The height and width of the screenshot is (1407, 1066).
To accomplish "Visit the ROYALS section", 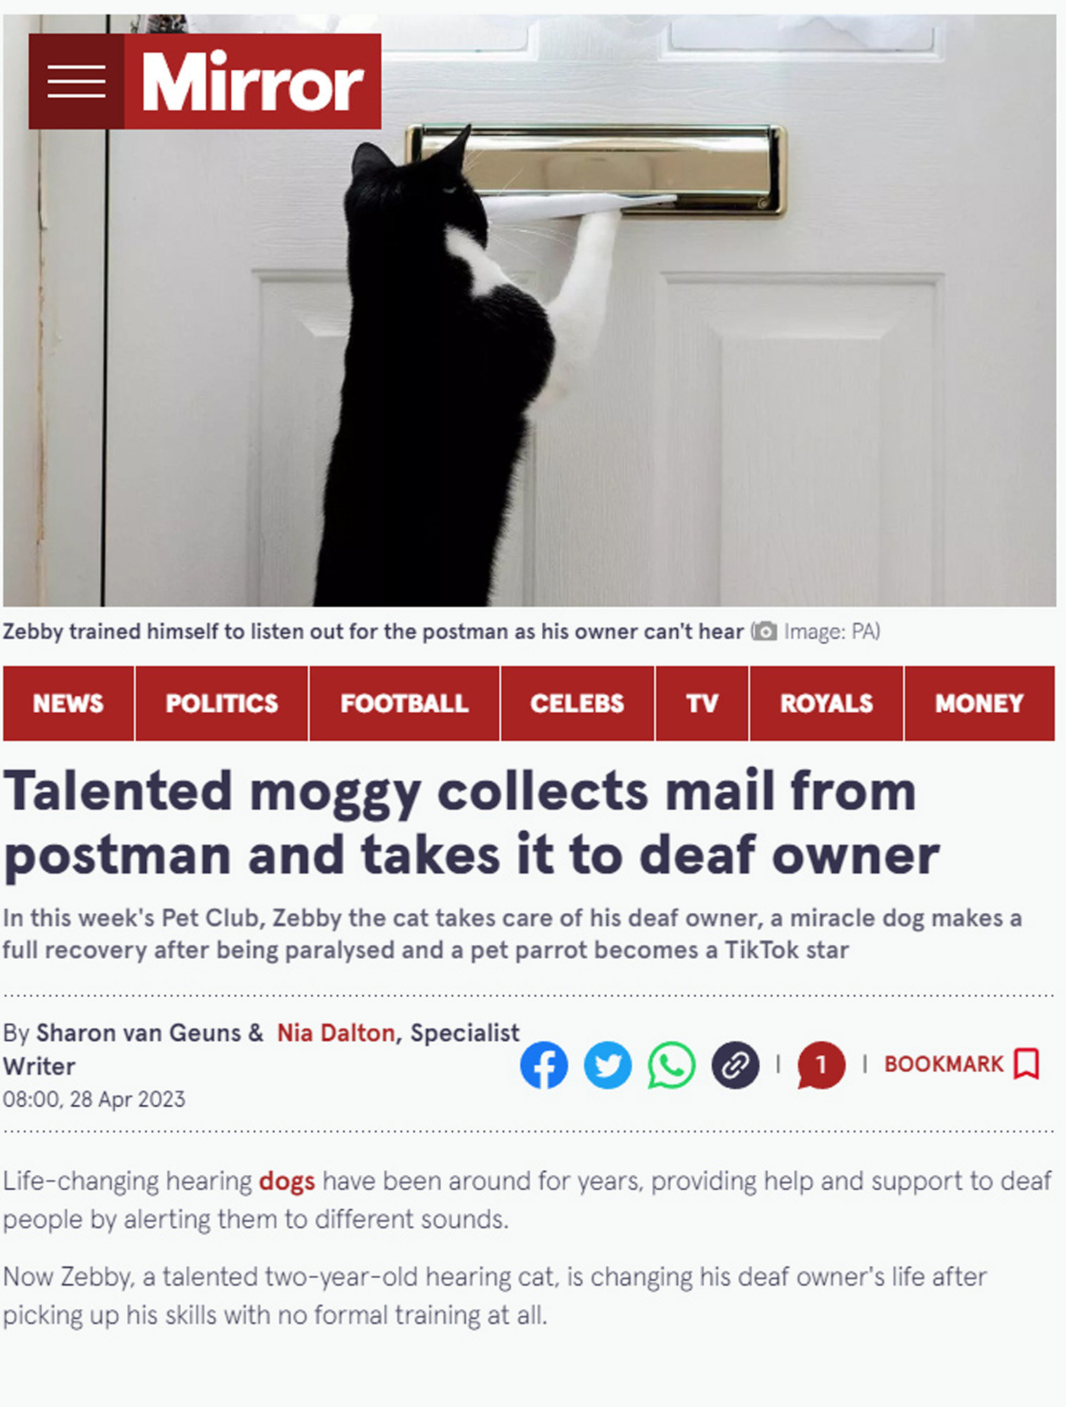I will (x=826, y=703).
